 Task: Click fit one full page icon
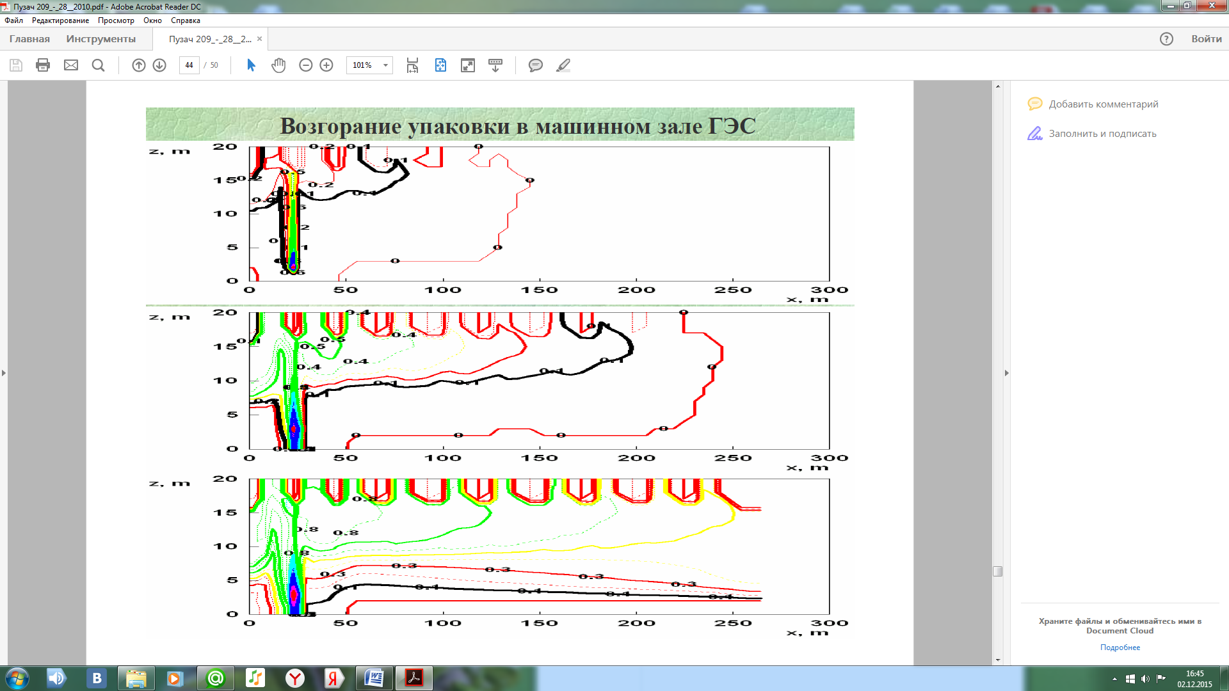440,65
